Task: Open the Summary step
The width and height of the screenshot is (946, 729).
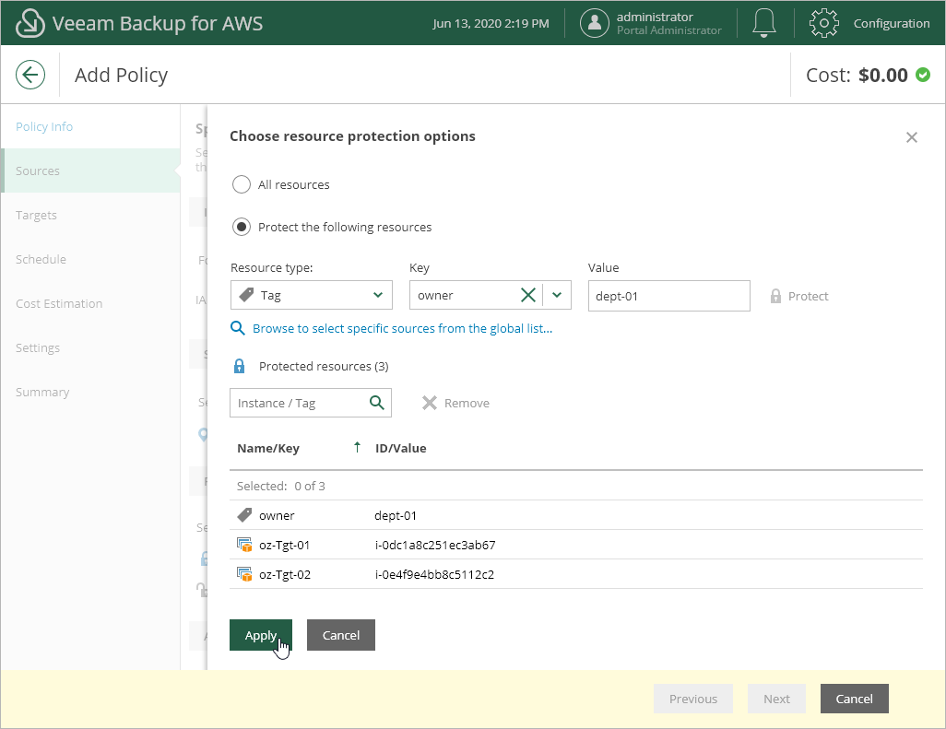Action: 90,392
